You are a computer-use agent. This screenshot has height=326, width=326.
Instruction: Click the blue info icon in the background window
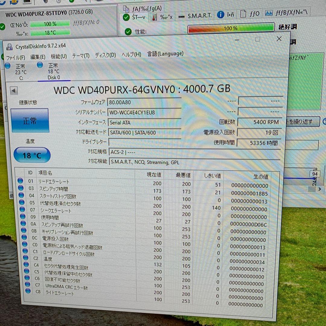(221, 14)
